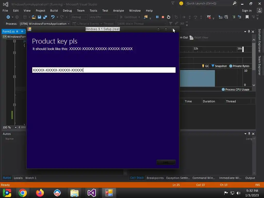Open the undo history dropdown arrow

tap(57, 17)
